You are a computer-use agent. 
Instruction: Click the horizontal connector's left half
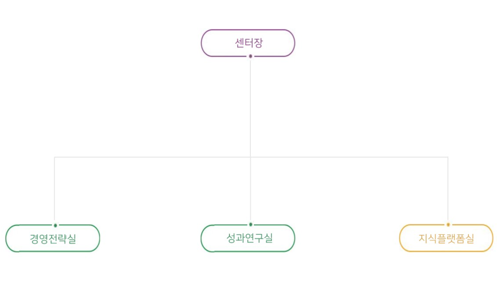(151, 157)
